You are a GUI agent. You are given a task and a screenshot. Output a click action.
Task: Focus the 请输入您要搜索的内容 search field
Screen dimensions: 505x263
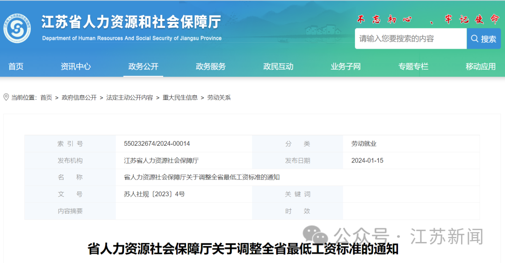tap(411, 39)
